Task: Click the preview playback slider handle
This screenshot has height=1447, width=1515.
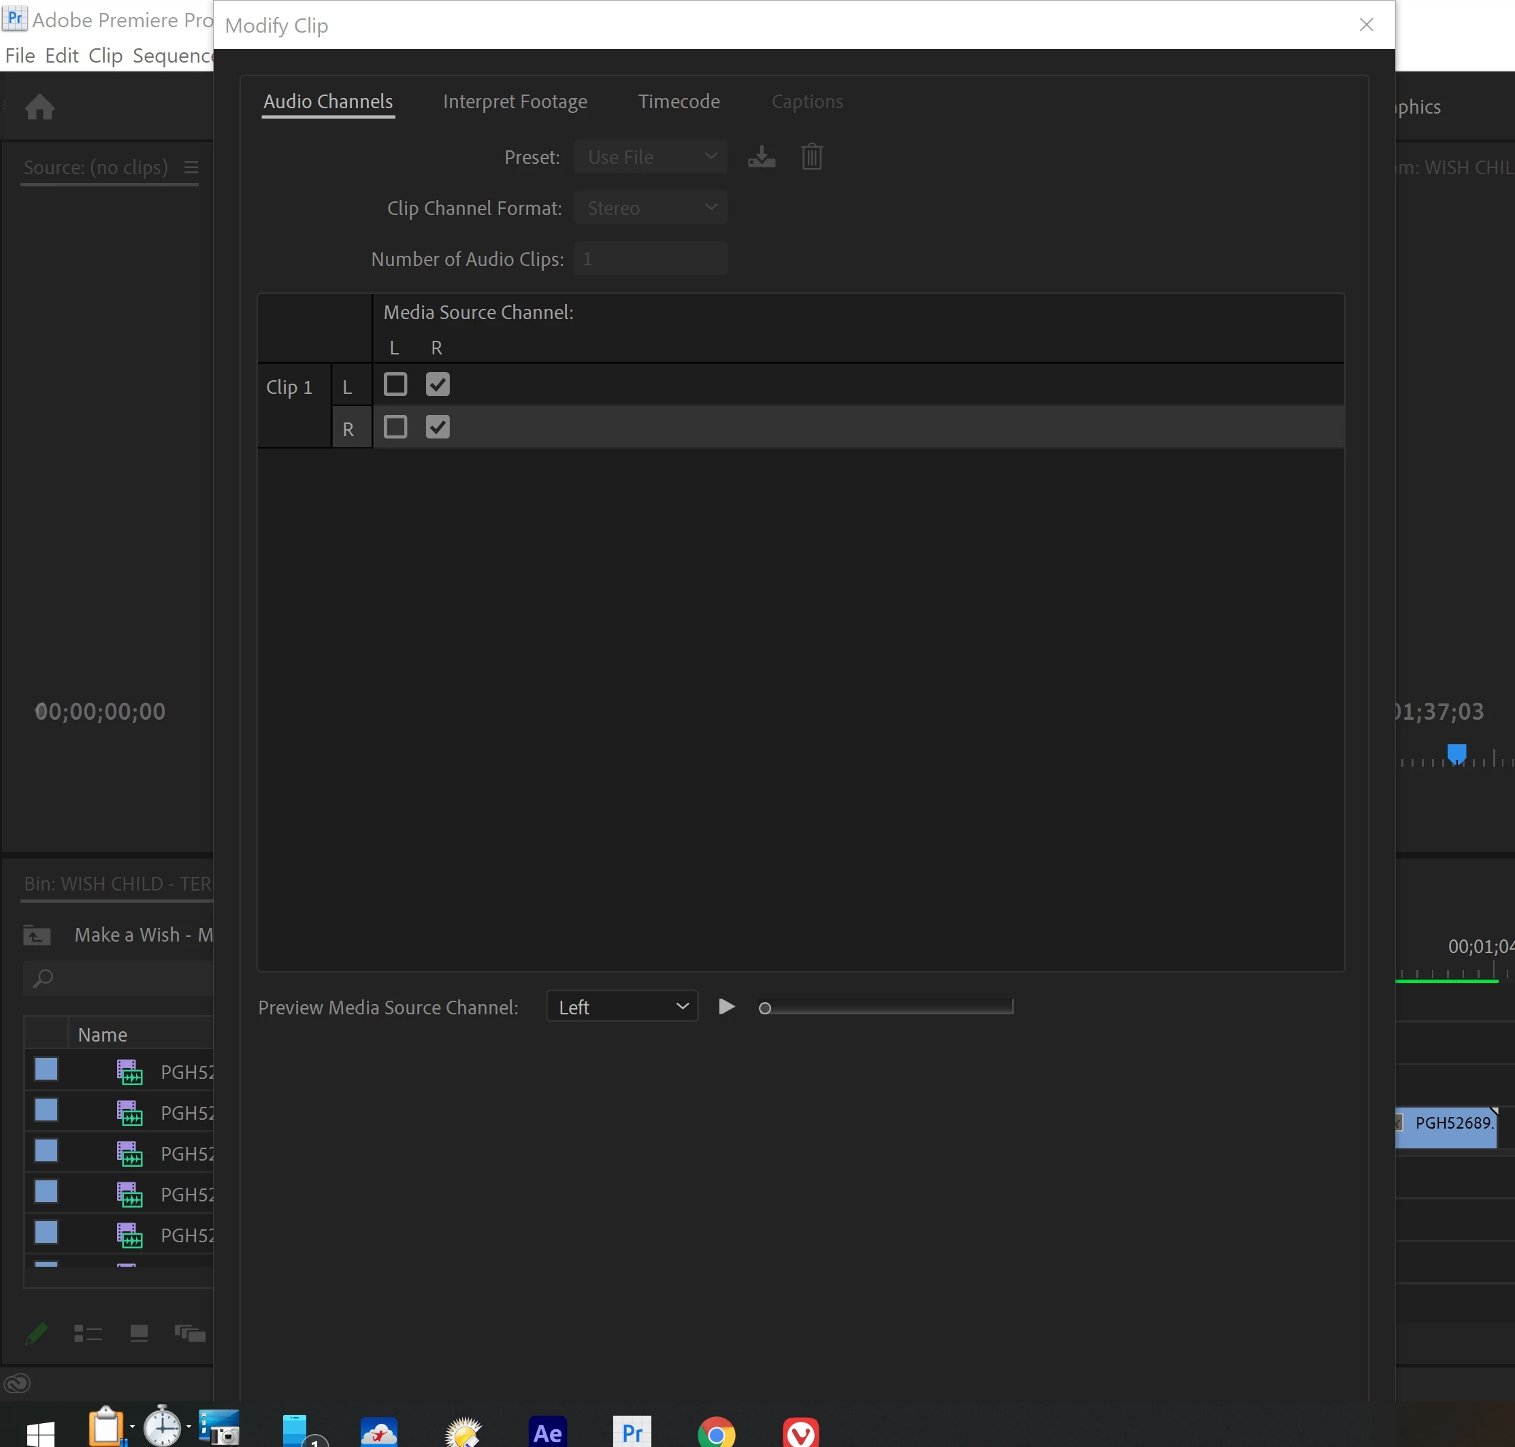Action: [x=765, y=1008]
